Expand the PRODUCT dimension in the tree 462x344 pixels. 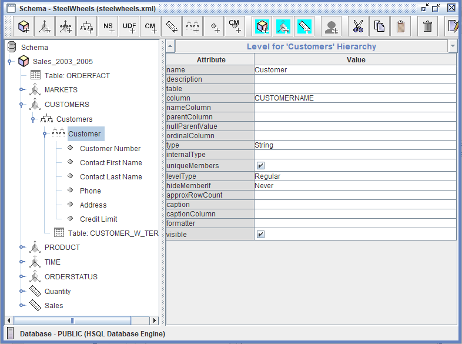pos(22,248)
